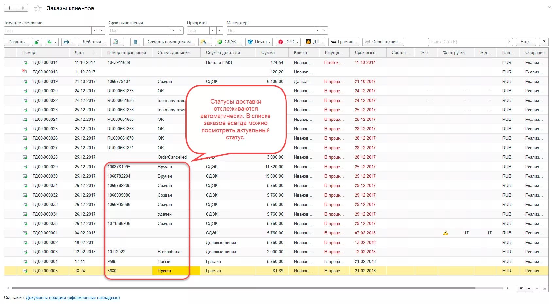Clear the Менеджер filter

324,30
